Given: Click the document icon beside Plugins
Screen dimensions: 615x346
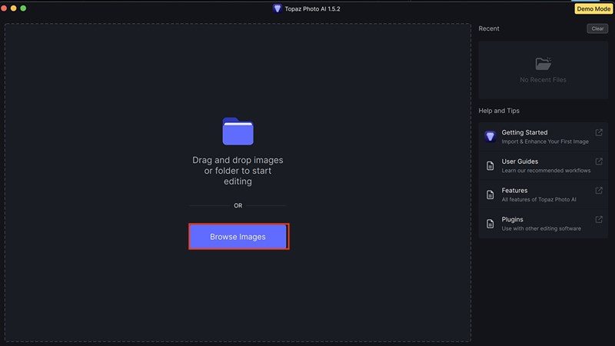Looking at the screenshot, I should coord(490,224).
